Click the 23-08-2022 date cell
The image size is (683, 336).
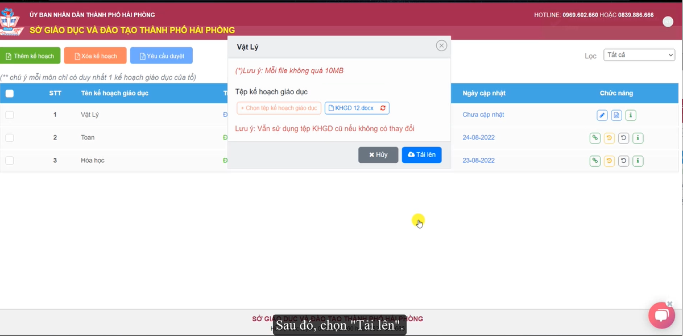(479, 161)
